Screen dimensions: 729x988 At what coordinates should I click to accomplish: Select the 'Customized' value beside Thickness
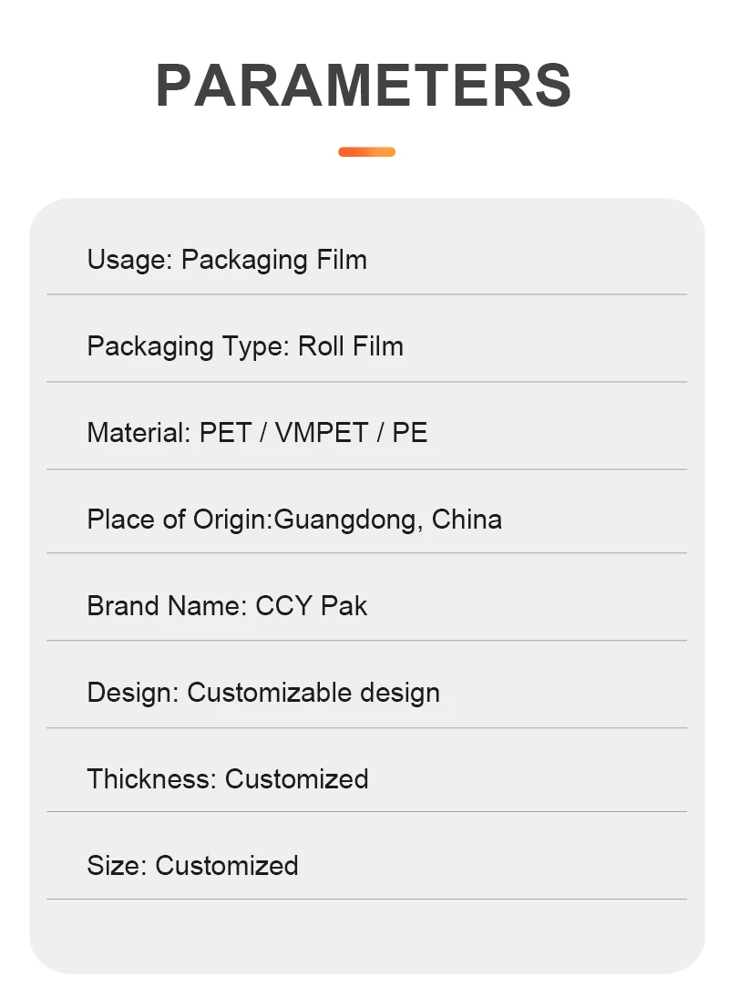click(297, 779)
